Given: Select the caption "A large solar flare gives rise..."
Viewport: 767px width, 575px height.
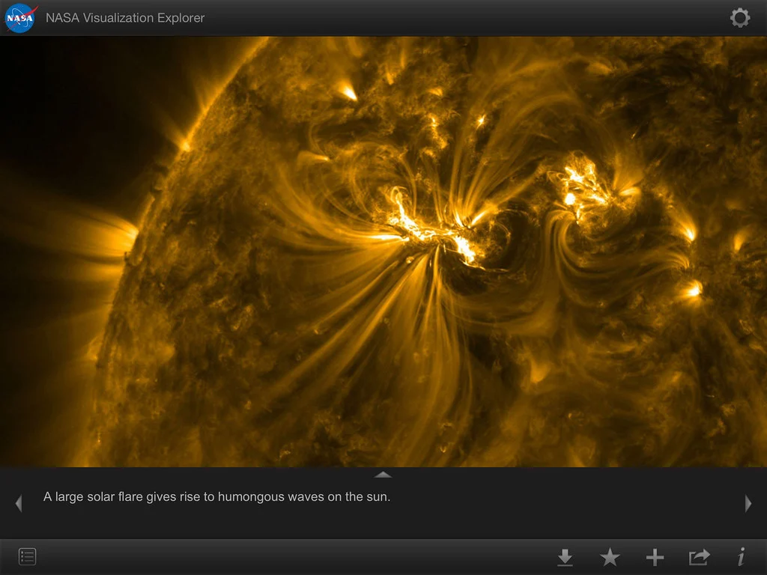Looking at the screenshot, I should (216, 497).
